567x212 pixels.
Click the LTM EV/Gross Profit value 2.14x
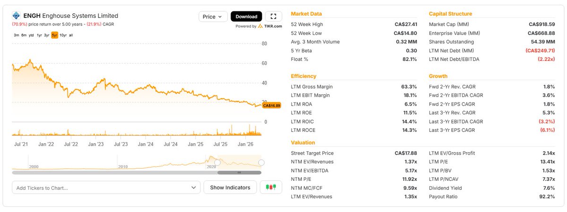pos(548,153)
